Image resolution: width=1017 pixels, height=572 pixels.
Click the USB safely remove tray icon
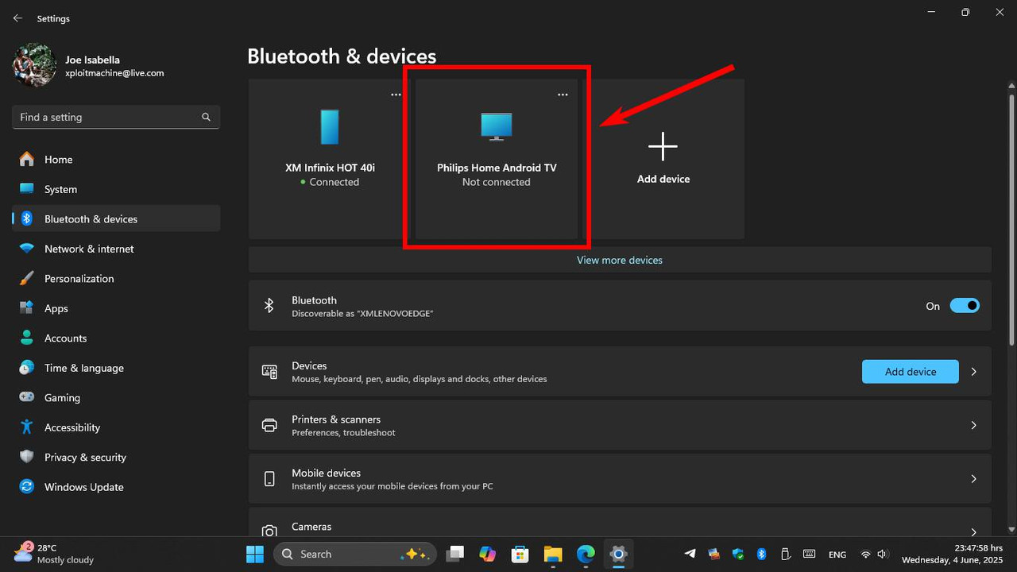point(785,554)
